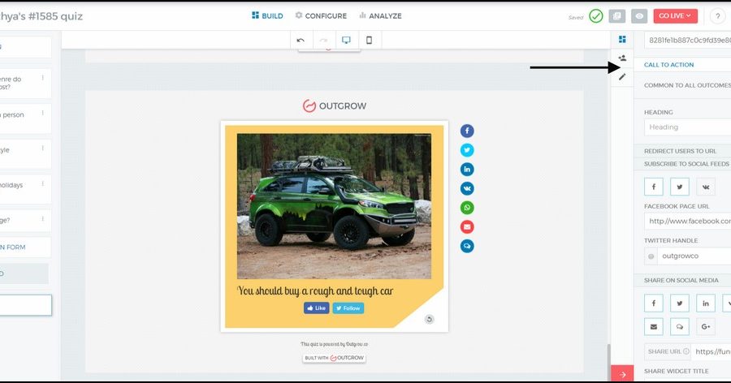Click the Facebook Like button on card
Image resolution: width=731 pixels, height=383 pixels.
316,308
